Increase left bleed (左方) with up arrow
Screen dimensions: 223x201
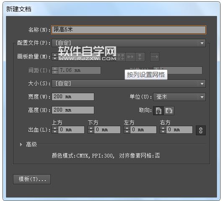click(x=127, y=128)
